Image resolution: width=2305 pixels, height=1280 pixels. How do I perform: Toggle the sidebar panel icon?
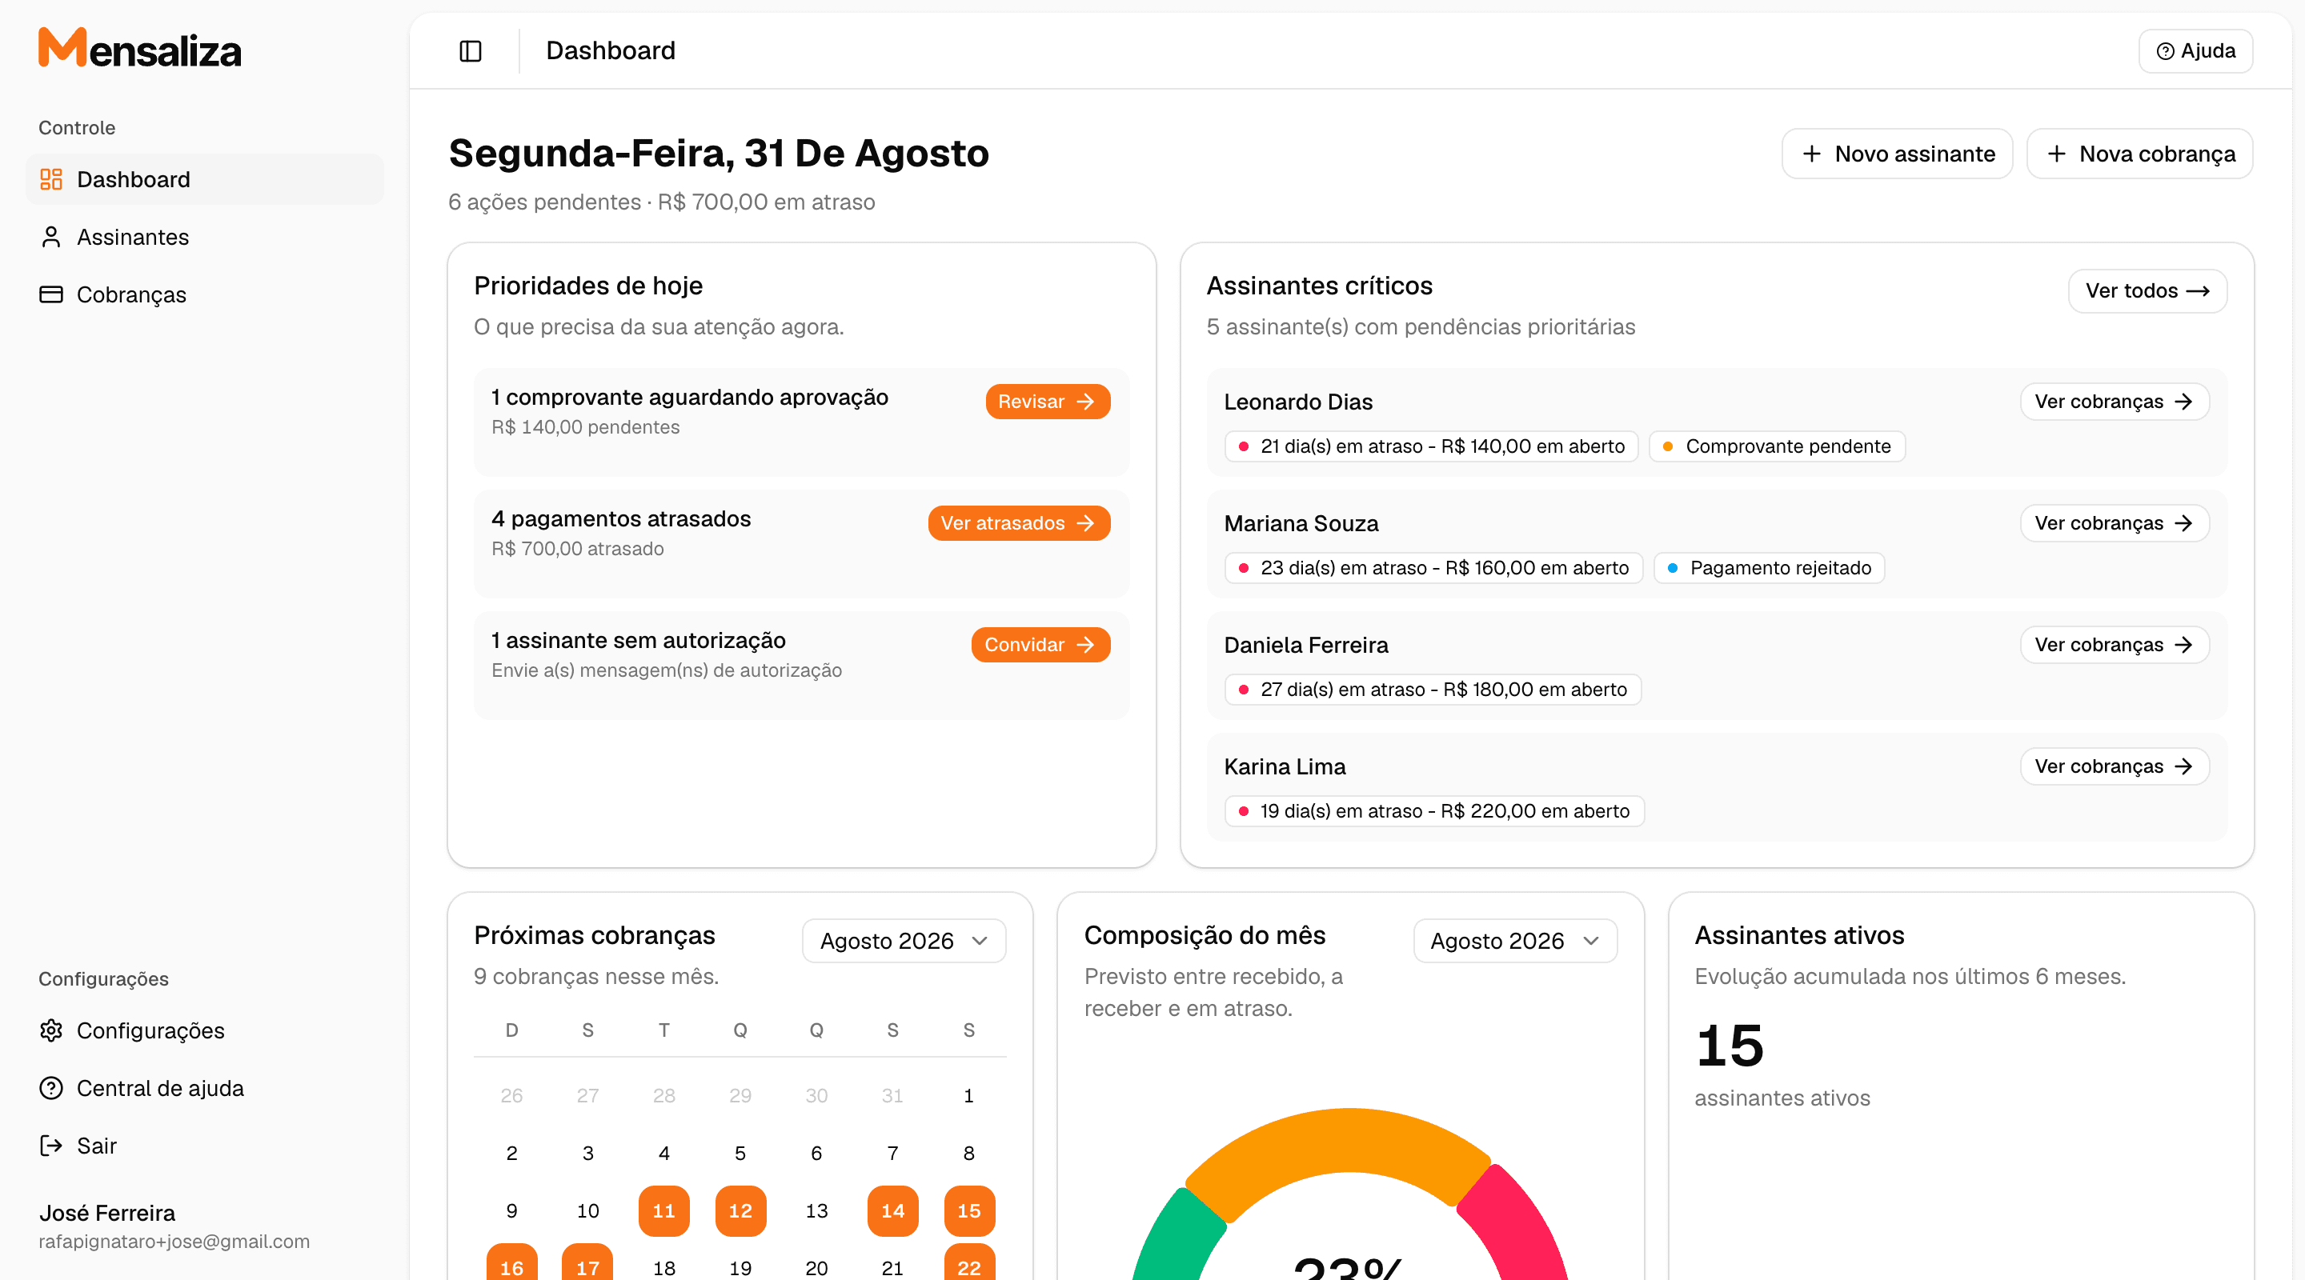[x=471, y=51]
